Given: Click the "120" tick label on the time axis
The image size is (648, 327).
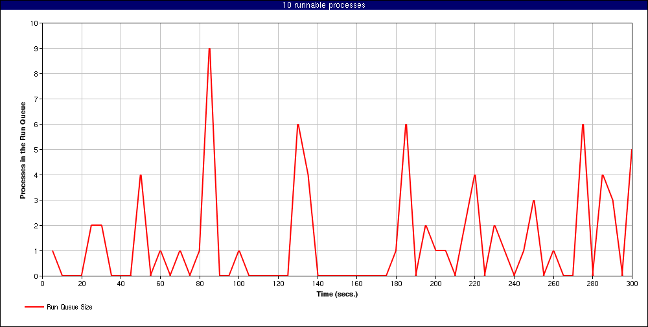Looking at the screenshot, I should [278, 284].
